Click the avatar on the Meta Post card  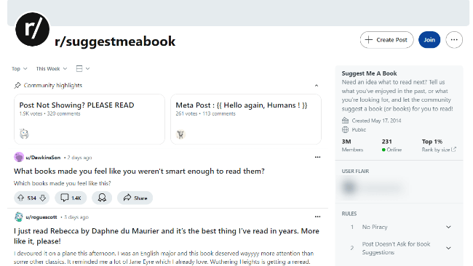pos(180,134)
